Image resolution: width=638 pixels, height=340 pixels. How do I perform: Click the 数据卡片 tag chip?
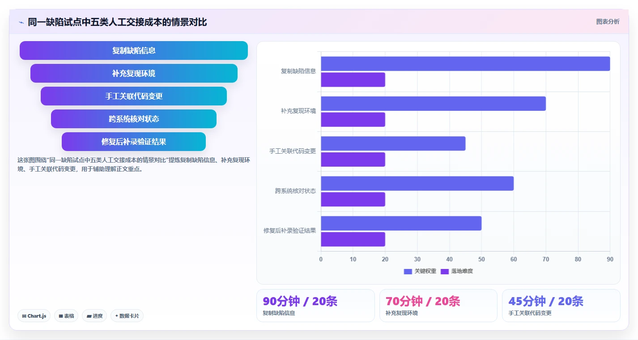point(127,316)
